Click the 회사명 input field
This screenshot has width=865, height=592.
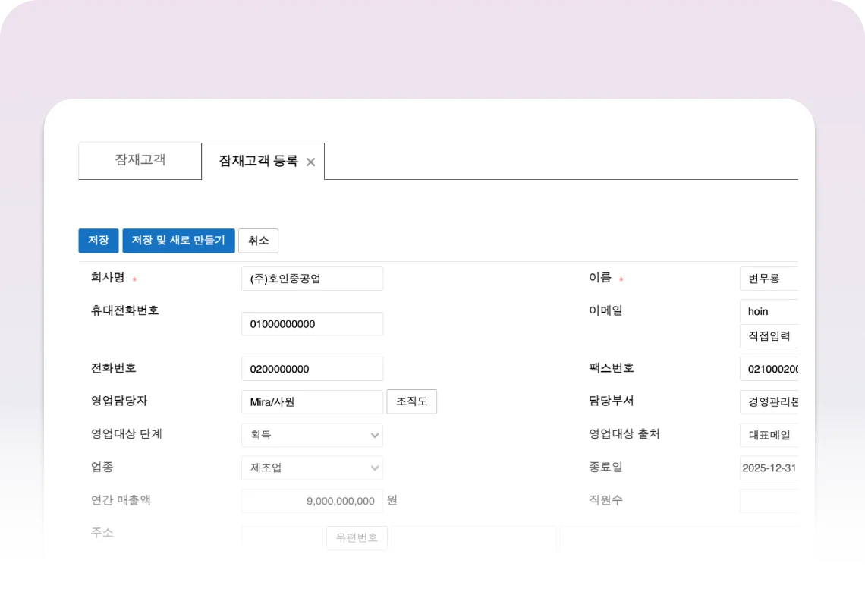point(312,279)
